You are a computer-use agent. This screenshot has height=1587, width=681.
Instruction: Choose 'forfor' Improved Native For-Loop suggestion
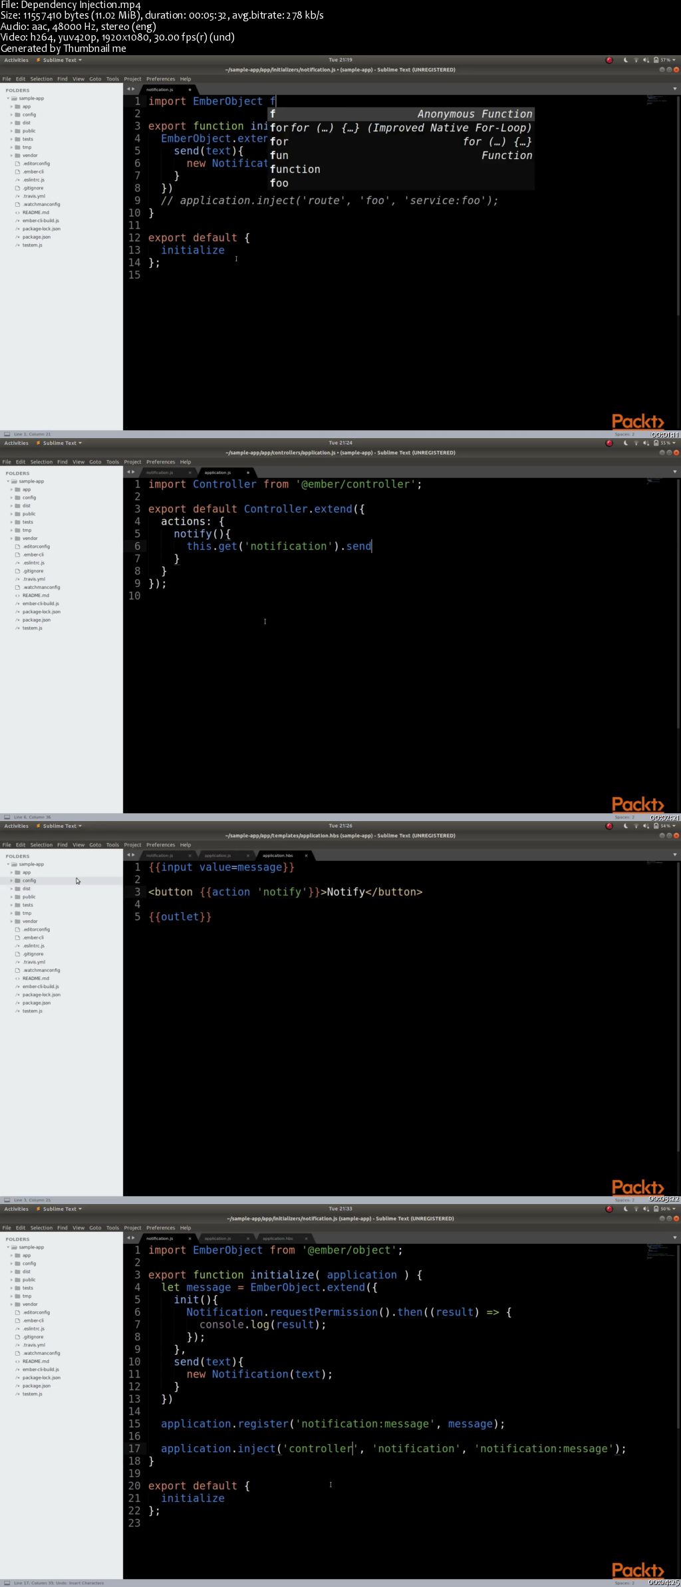pos(401,128)
